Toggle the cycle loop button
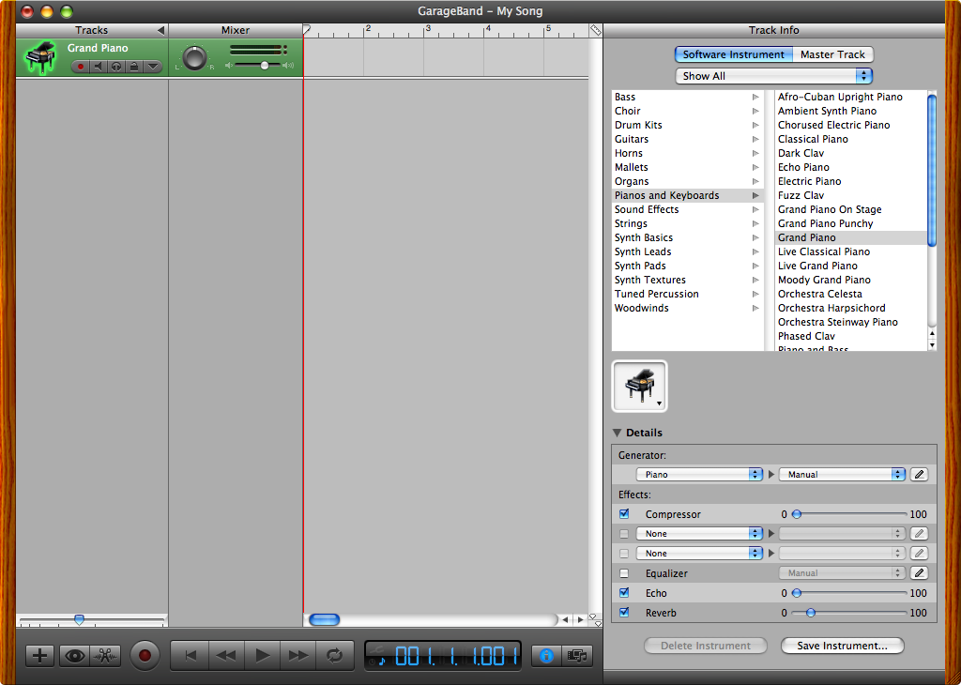This screenshot has height=685, width=961. point(334,656)
